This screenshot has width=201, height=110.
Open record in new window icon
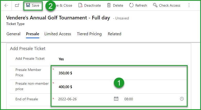17,5
